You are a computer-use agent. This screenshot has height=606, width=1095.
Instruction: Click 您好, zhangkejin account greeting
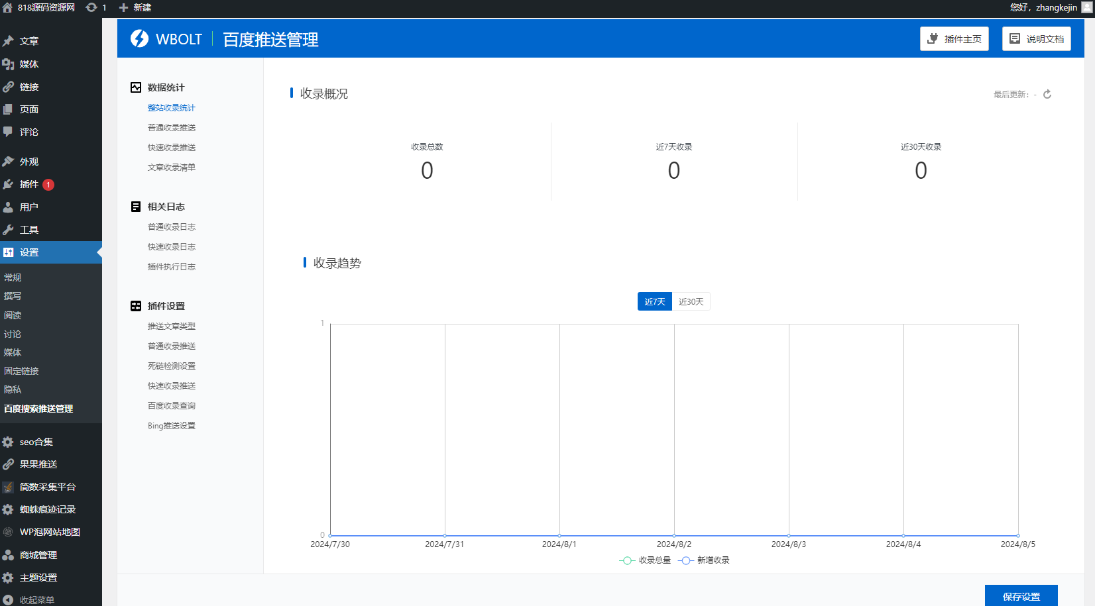(1043, 7)
